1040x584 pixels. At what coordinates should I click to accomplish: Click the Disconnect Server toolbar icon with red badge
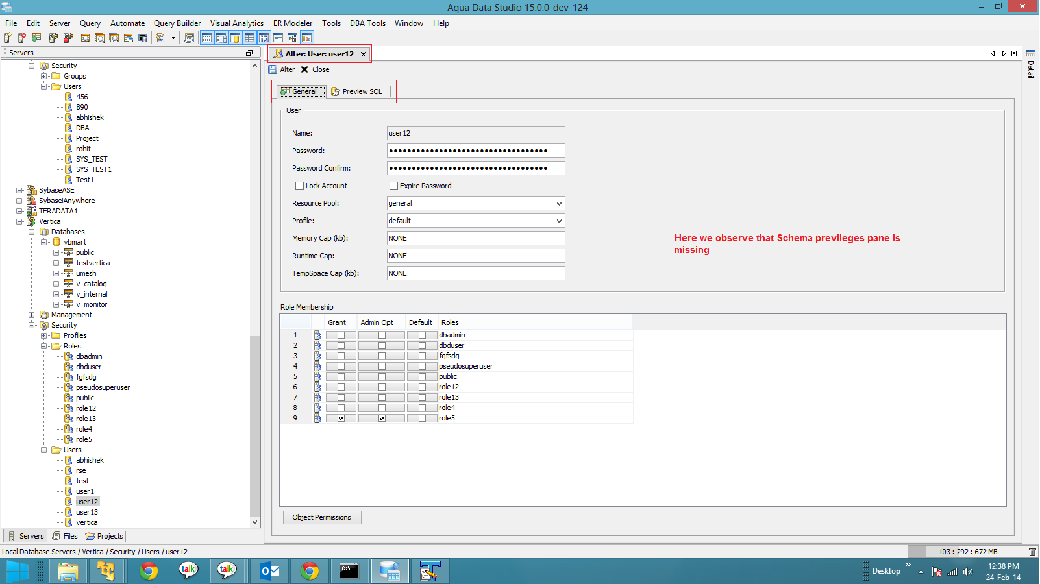[x=68, y=38]
